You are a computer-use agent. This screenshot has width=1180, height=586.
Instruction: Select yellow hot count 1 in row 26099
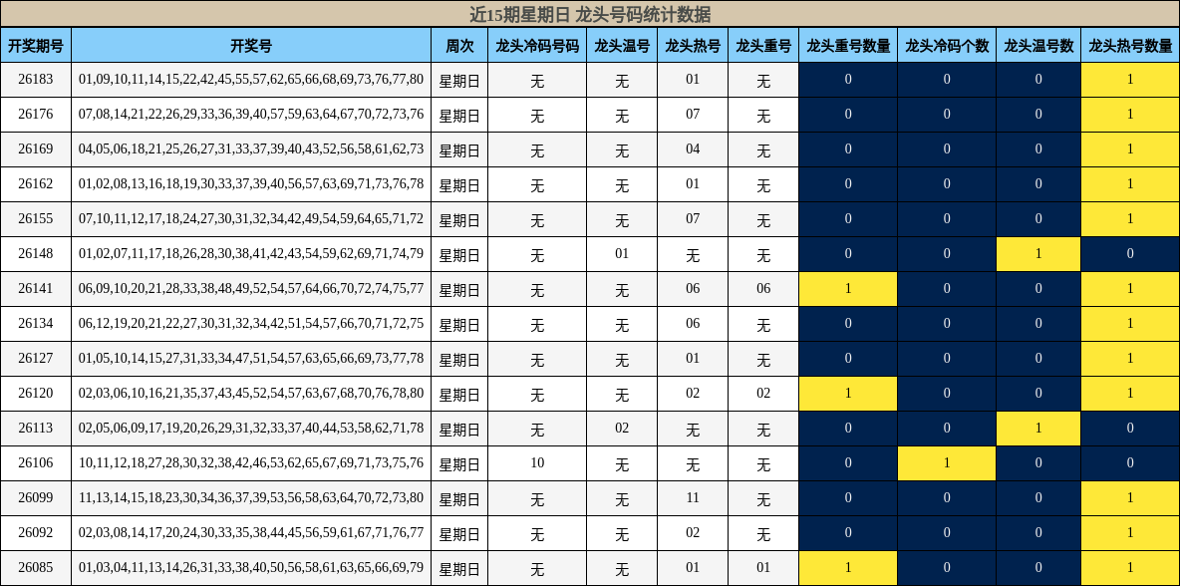[1130, 498]
